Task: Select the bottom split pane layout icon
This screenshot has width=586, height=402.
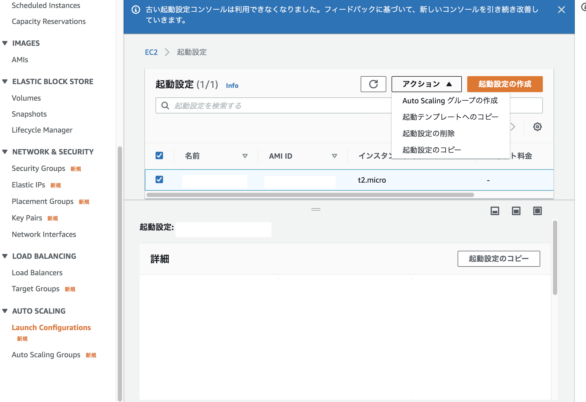Action: (516, 211)
